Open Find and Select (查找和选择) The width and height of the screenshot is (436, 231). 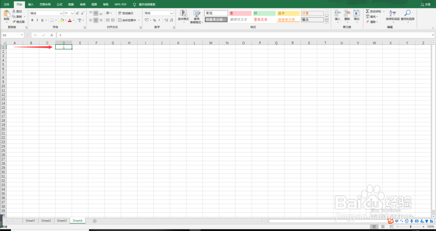point(407,17)
